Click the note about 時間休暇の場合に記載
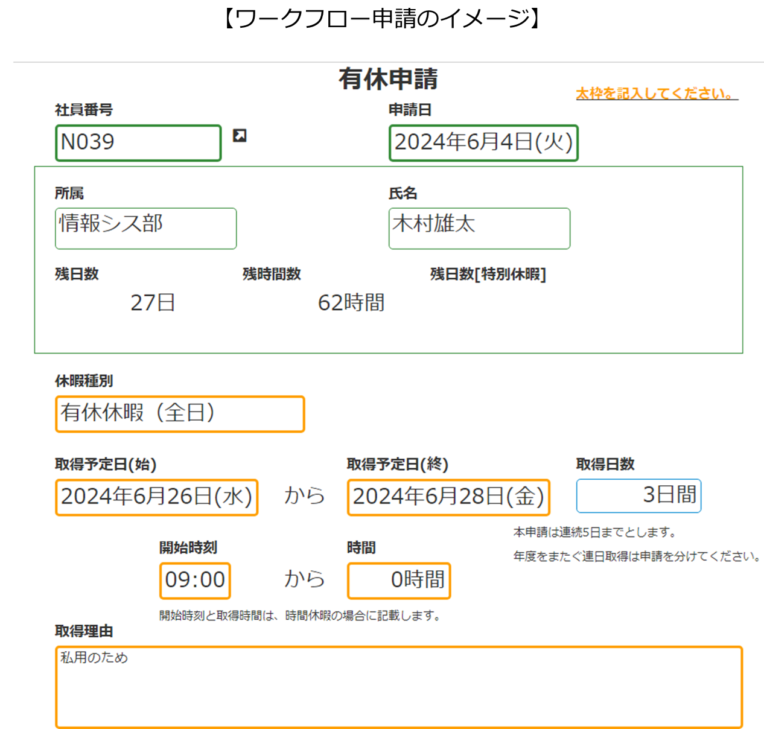The width and height of the screenshot is (764, 729). point(301,616)
